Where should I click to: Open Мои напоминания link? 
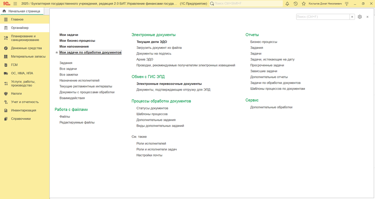pos(74,46)
